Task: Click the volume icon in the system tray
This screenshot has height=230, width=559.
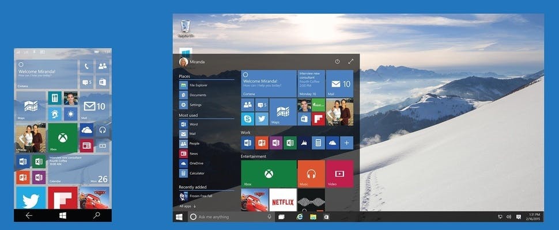Action: pyautogui.click(x=508, y=217)
